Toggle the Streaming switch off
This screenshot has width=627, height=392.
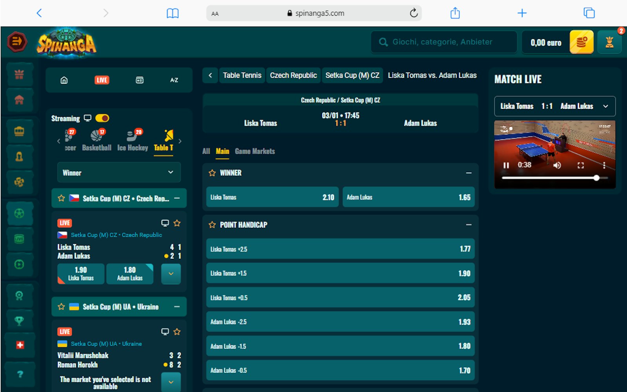(x=102, y=118)
